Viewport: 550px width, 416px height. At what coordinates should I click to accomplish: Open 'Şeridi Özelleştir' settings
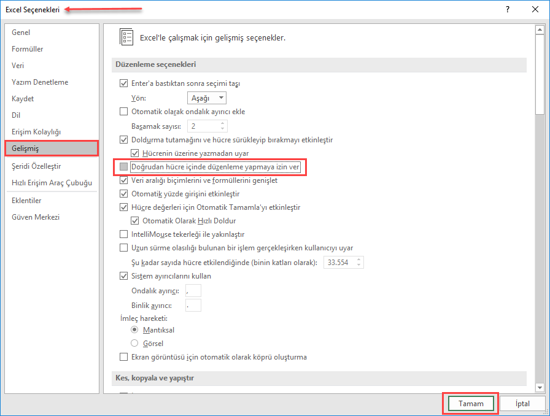52,166
